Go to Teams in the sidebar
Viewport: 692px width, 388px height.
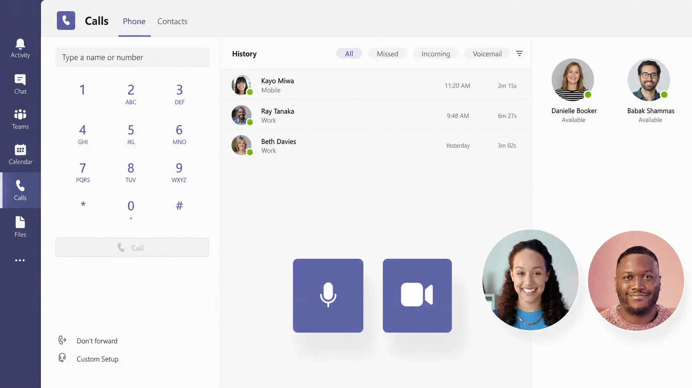click(20, 119)
